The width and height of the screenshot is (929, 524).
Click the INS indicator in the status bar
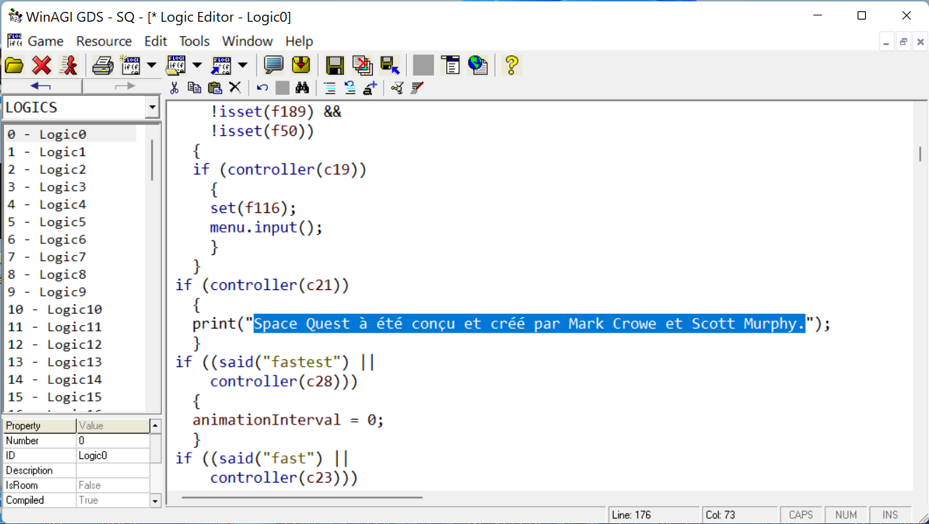(x=890, y=515)
